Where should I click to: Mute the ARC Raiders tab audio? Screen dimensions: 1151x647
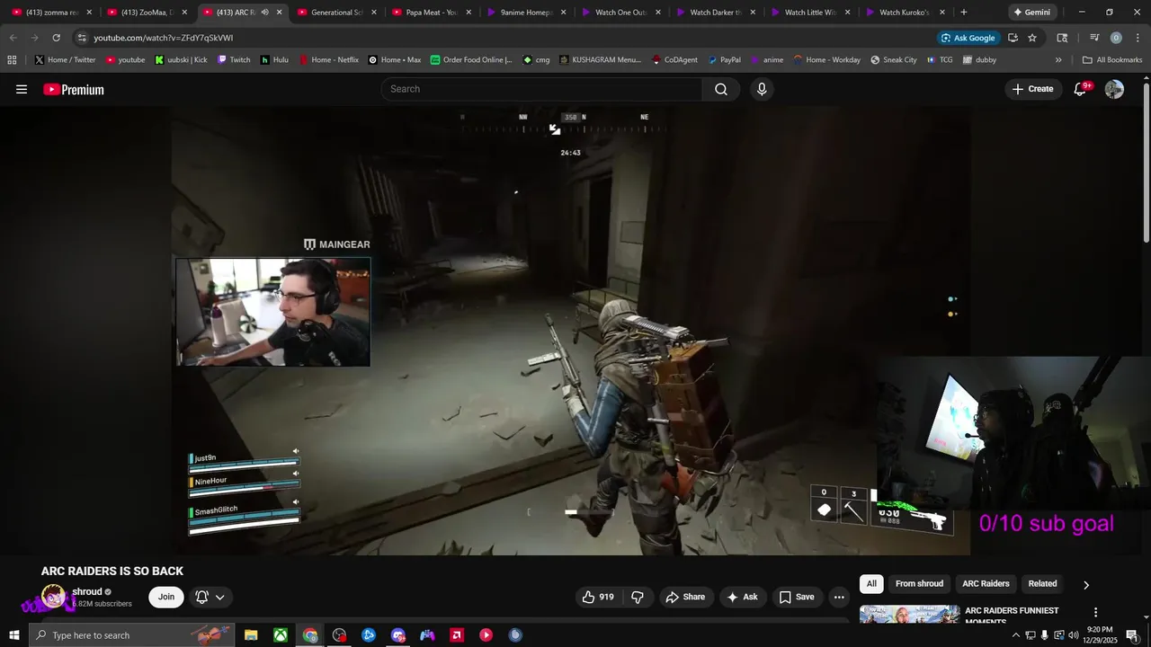[x=264, y=13]
